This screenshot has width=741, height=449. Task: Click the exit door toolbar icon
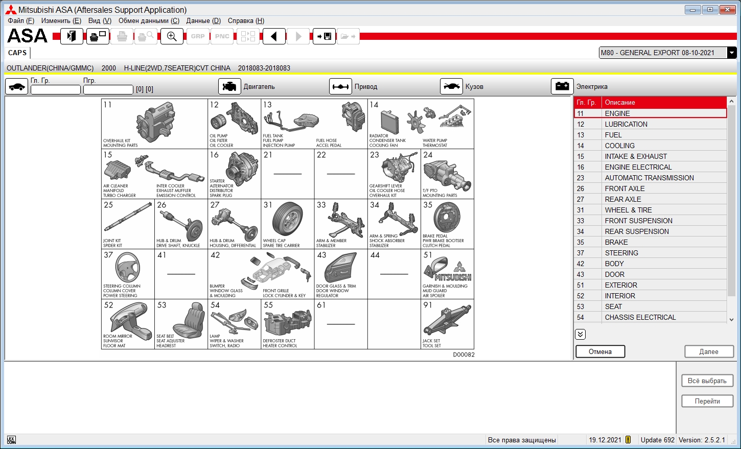(72, 36)
